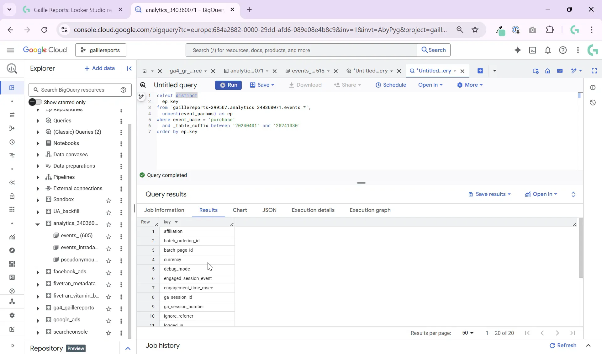Click the results vertical scrollbar
The height and width of the screenshot is (354, 602).
(581, 248)
